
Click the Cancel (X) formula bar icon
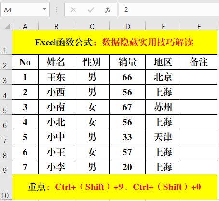coord(73,10)
